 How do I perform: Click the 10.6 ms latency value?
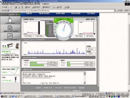(91, 49)
